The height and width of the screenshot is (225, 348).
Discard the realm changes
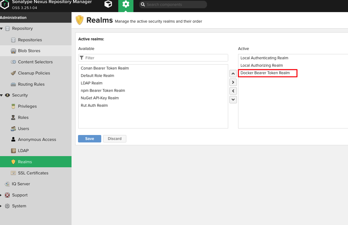115,139
